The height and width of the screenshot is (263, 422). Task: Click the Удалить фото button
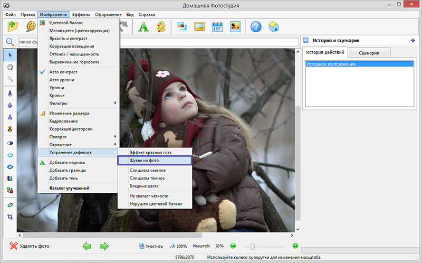click(x=30, y=246)
